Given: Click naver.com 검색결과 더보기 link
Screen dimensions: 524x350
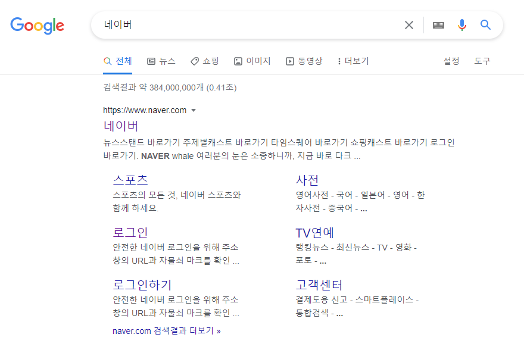Looking at the screenshot, I should click(166, 331).
